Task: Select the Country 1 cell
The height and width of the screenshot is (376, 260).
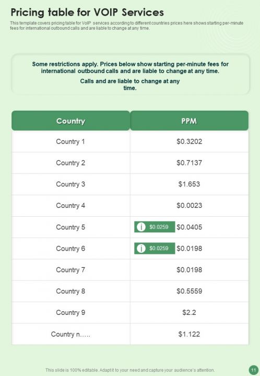Action: [x=70, y=142]
